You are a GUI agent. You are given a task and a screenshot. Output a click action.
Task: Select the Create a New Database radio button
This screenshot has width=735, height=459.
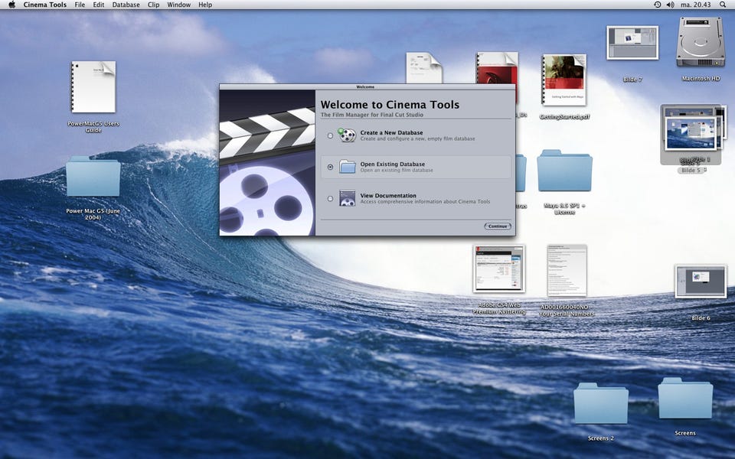click(330, 135)
